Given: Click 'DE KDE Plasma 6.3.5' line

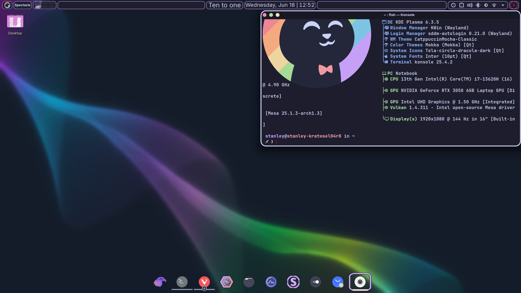Looking at the screenshot, I should click(x=410, y=22).
